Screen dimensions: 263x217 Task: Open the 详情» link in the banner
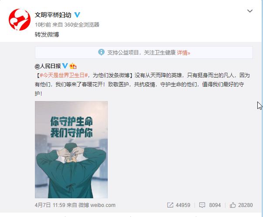coord(184,53)
